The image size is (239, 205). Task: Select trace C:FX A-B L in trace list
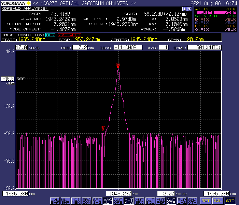[215, 16]
